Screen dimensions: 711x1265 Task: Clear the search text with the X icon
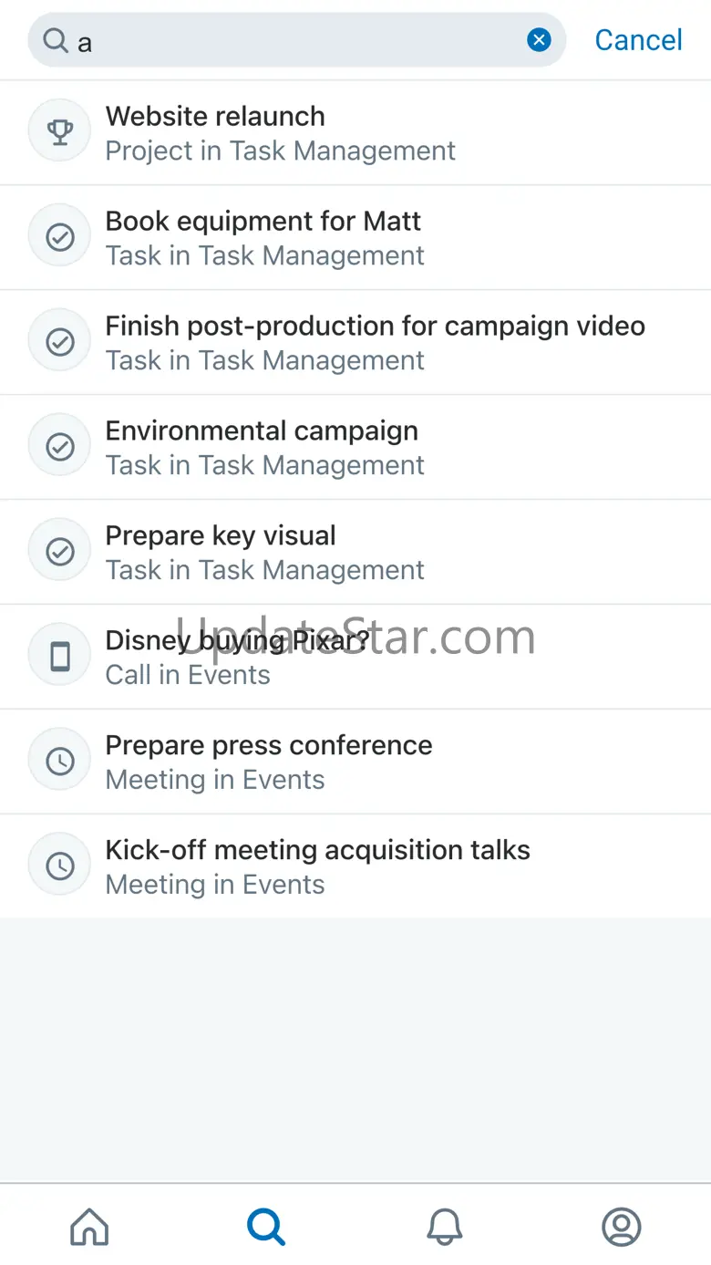pos(540,40)
